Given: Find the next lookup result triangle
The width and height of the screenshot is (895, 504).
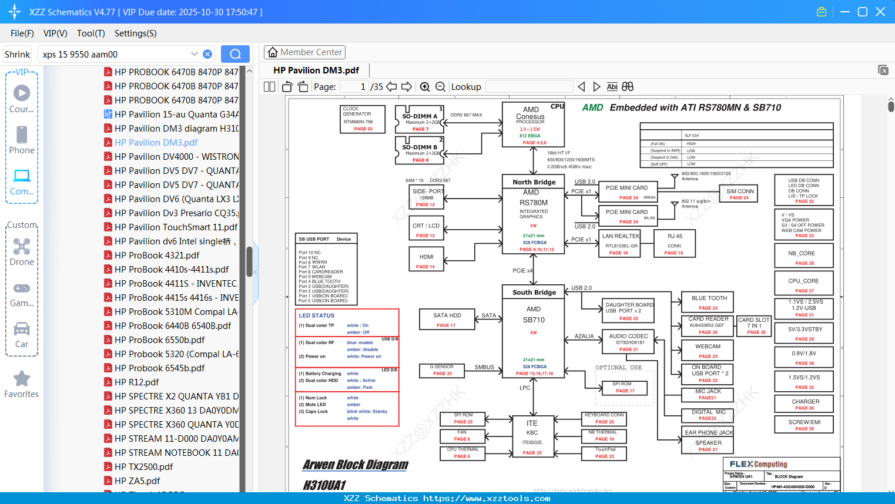Looking at the screenshot, I should 596,86.
